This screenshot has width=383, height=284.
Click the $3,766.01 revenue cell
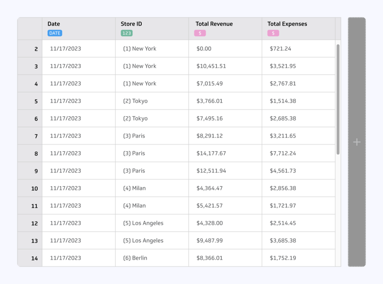point(225,101)
